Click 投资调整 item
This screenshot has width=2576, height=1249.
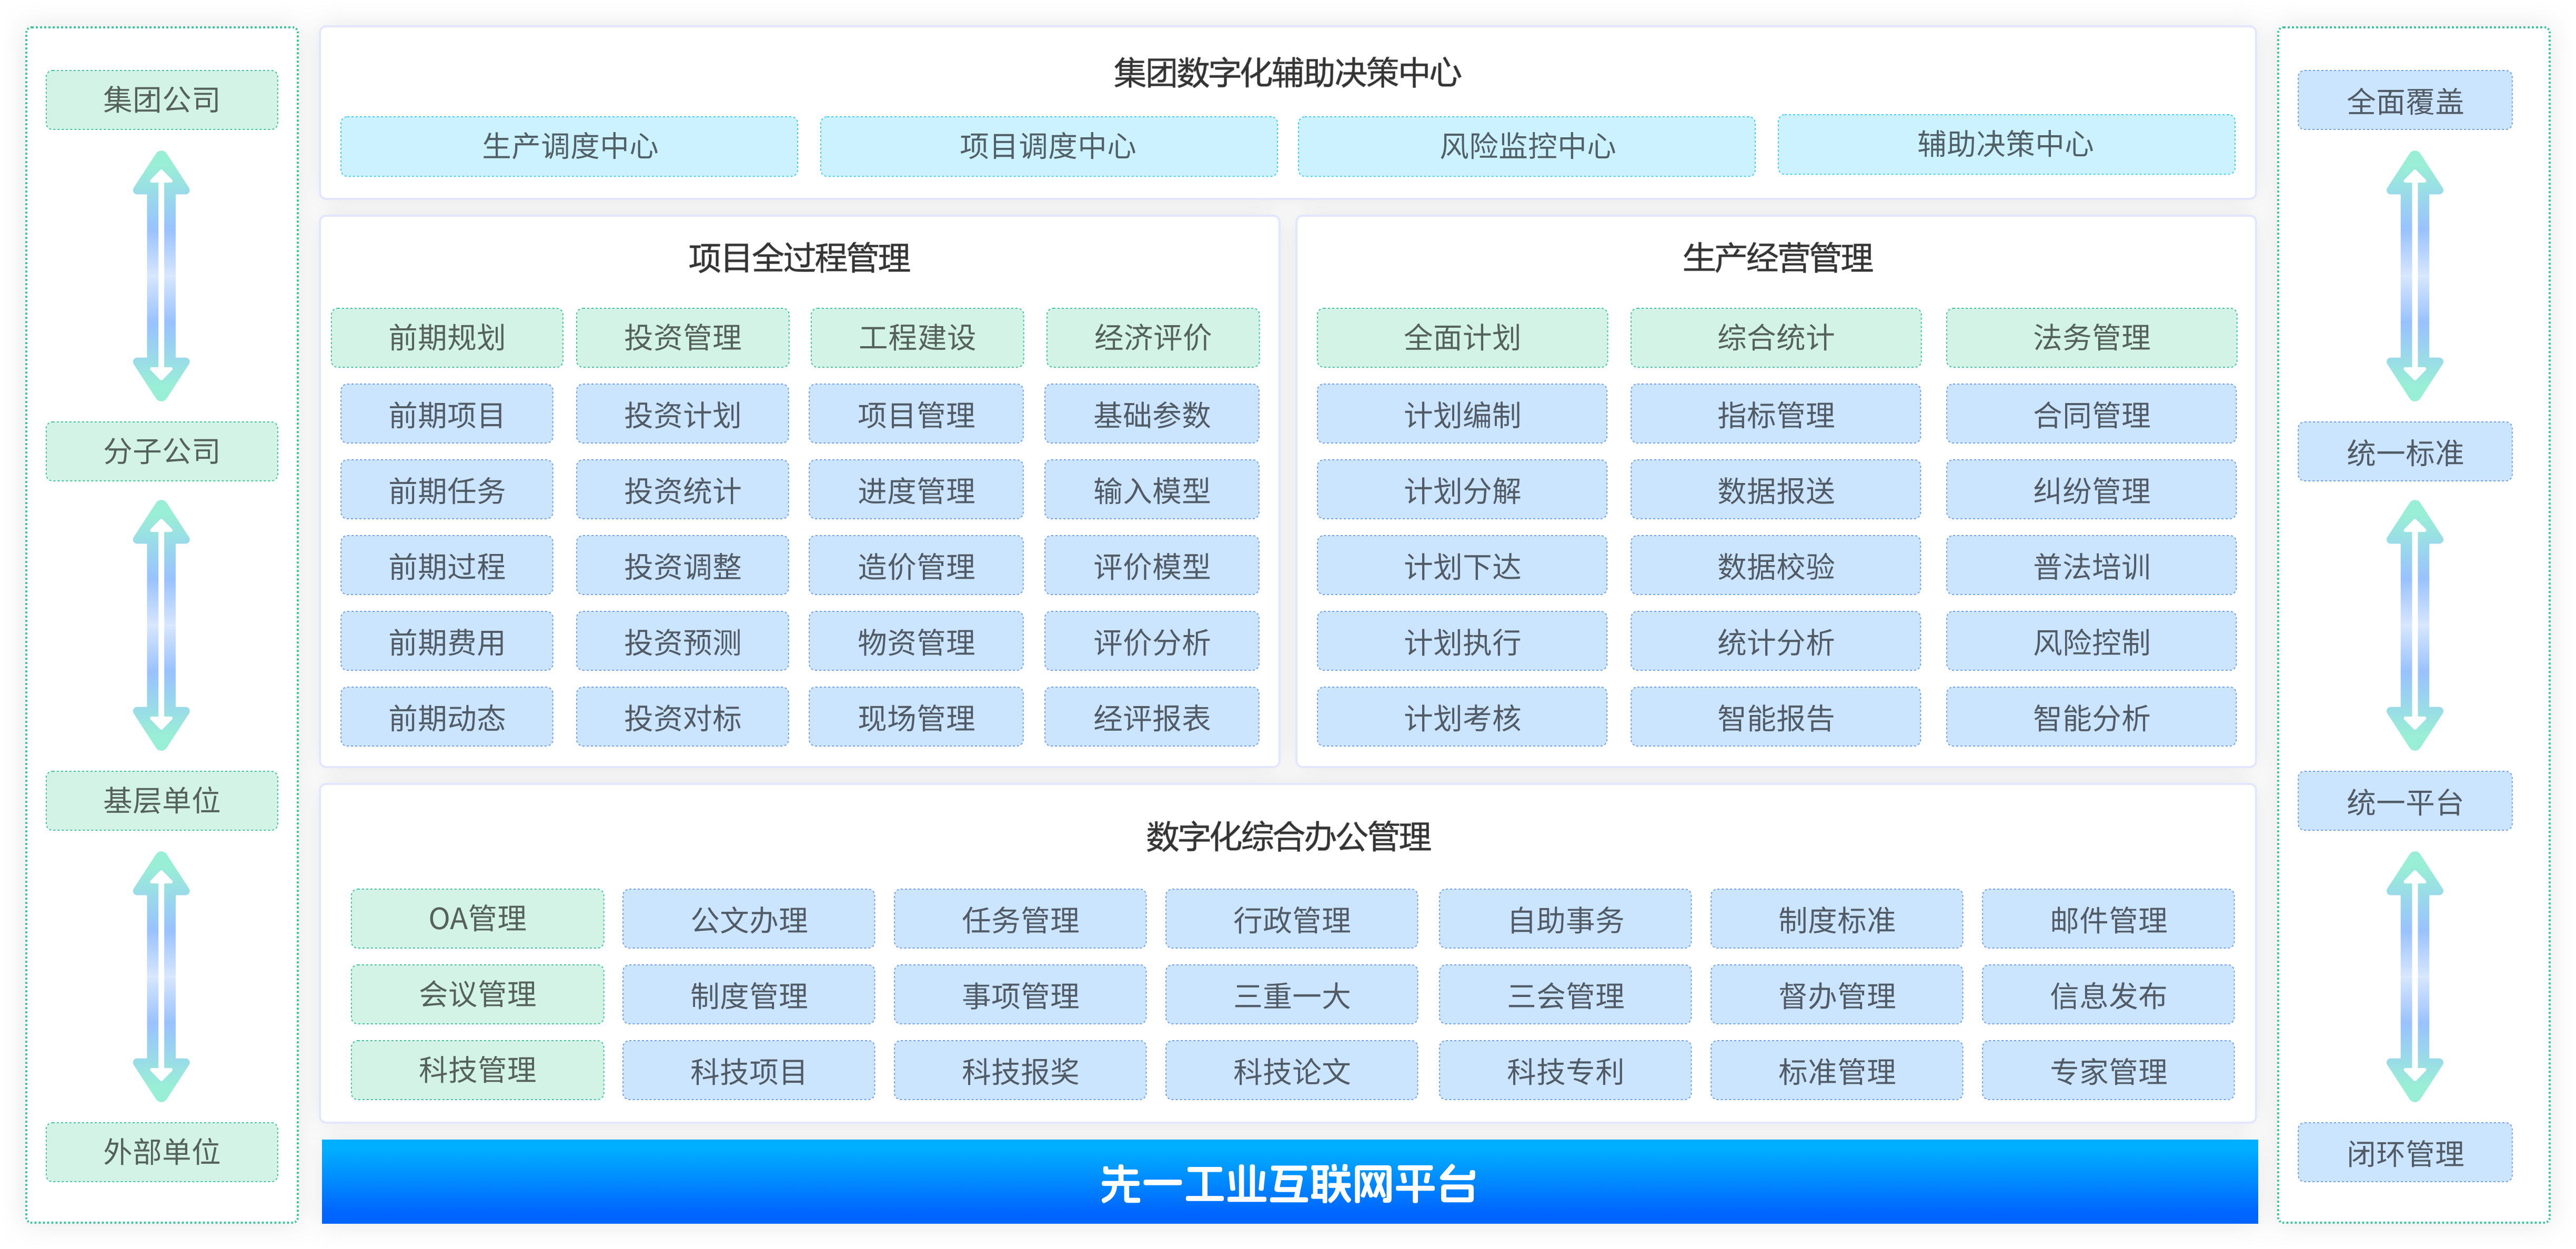point(683,566)
